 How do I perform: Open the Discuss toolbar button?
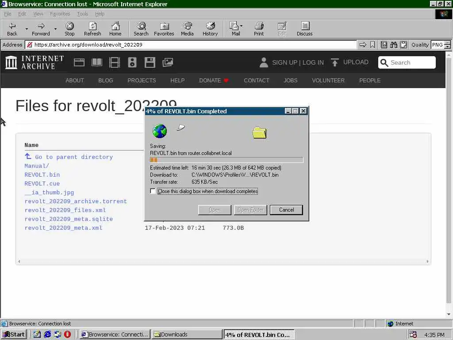(305, 29)
